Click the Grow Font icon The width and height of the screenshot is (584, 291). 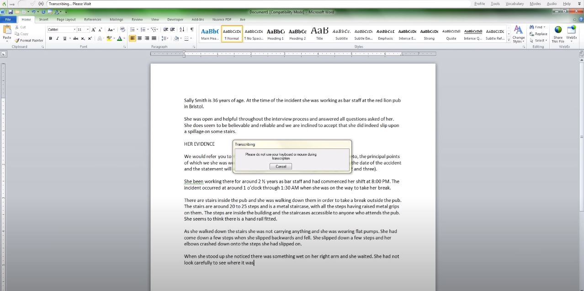point(93,30)
